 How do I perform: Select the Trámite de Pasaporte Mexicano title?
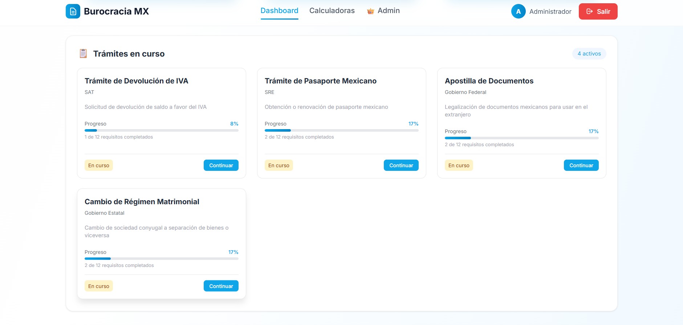[321, 81]
